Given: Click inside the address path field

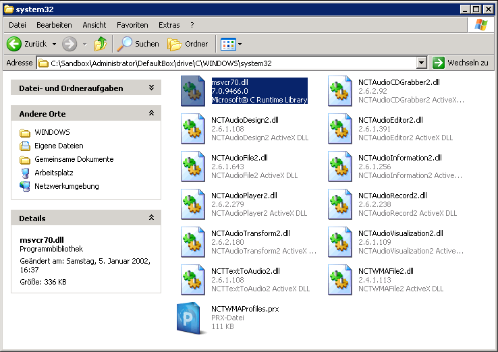Looking at the screenshot, I should 231,63.
